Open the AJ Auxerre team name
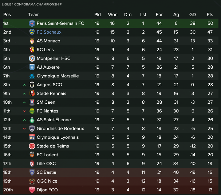 pos(48,67)
